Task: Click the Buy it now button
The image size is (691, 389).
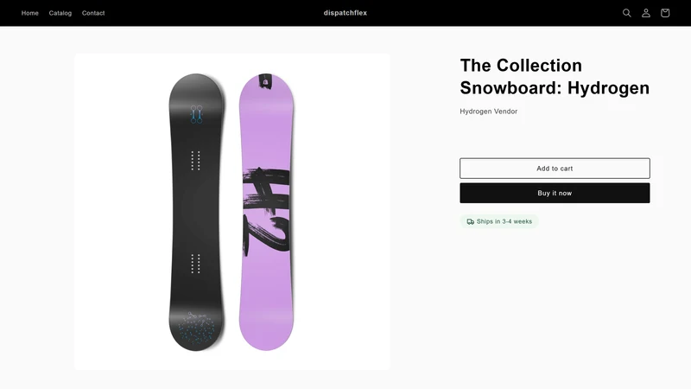Action: [555, 193]
